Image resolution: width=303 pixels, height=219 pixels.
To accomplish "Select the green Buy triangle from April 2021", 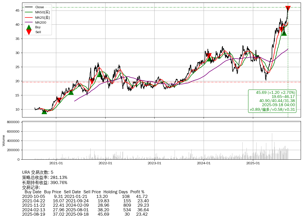I will coord(71,92).
